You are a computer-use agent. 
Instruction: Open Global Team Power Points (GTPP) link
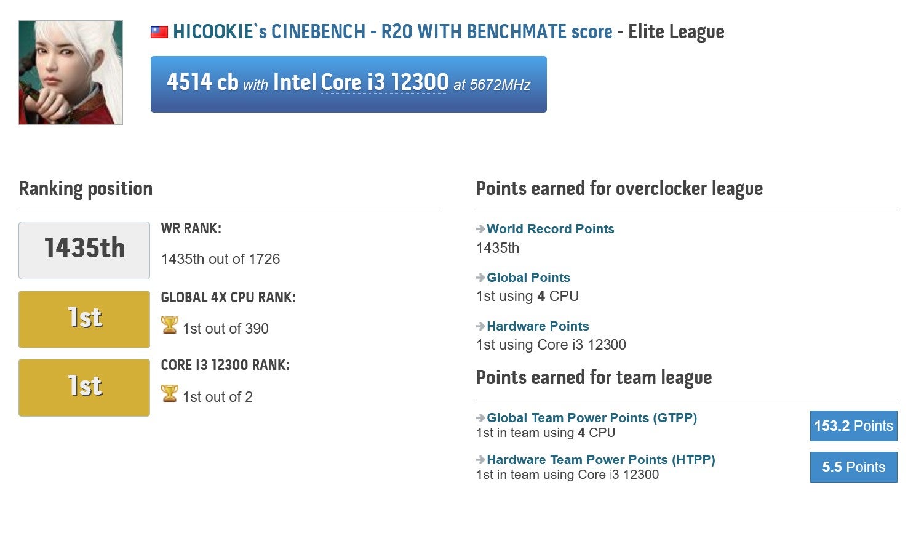(x=592, y=418)
